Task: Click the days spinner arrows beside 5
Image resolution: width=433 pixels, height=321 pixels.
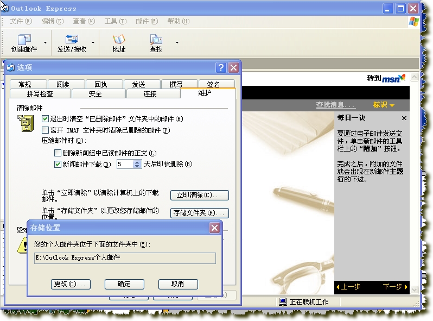Action: (x=137, y=164)
